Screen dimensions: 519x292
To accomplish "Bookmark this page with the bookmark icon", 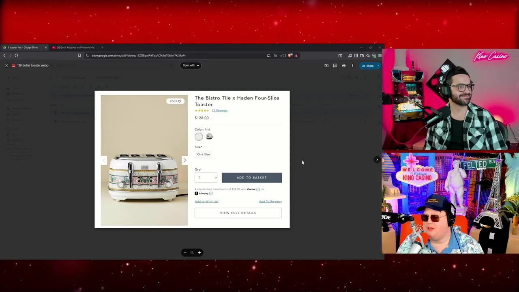I will [x=79, y=56].
